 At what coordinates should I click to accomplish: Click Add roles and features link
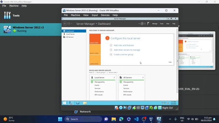click(x=124, y=45)
